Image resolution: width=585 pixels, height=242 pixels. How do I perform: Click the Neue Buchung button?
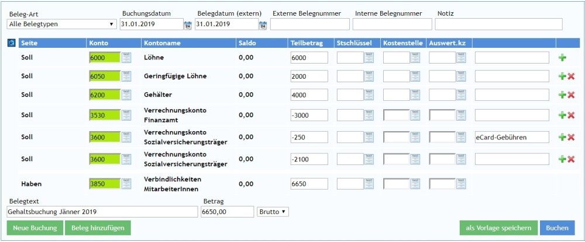point(35,228)
